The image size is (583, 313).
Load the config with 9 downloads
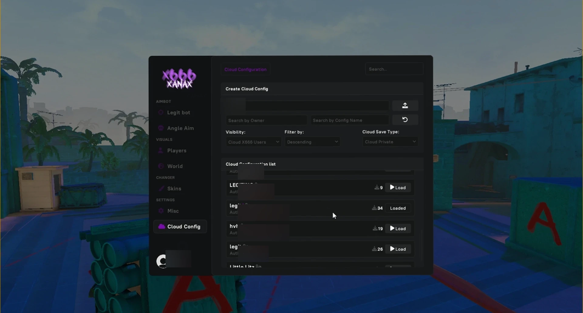point(398,187)
